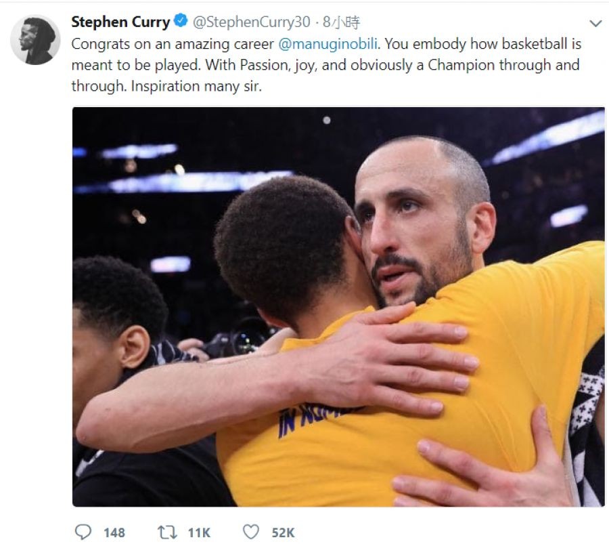Open the @manuginobili mention link

coord(328,43)
